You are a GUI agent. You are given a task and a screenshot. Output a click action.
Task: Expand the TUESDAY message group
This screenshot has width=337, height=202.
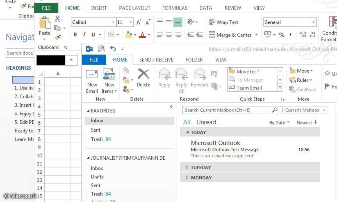(x=188, y=167)
